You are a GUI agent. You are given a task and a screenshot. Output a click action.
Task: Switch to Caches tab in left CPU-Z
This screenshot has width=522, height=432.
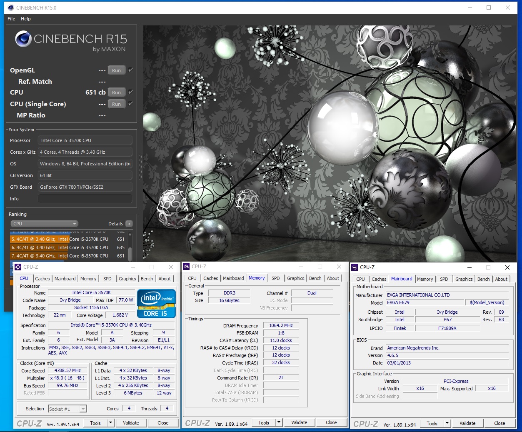click(x=42, y=279)
